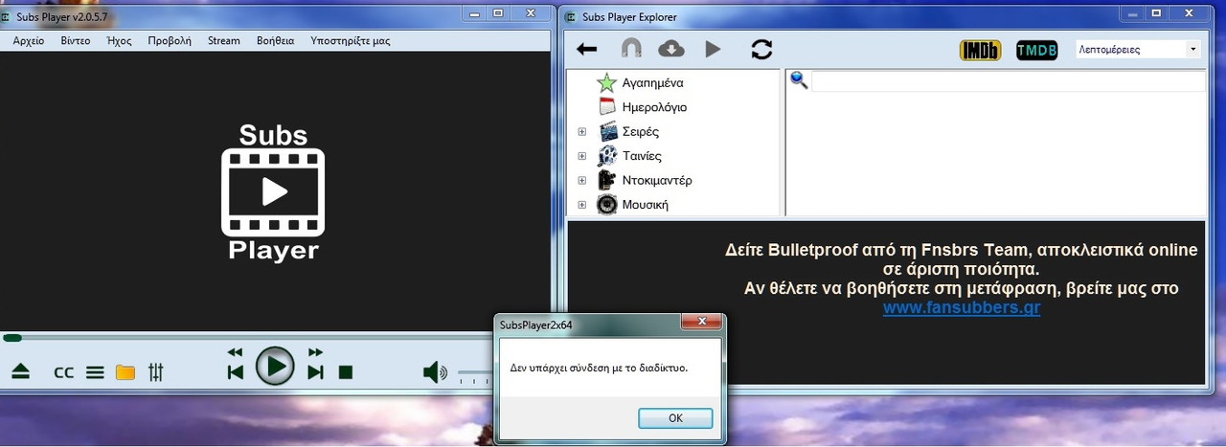
Task: Click the search magnifier icon
Action: coord(799,81)
